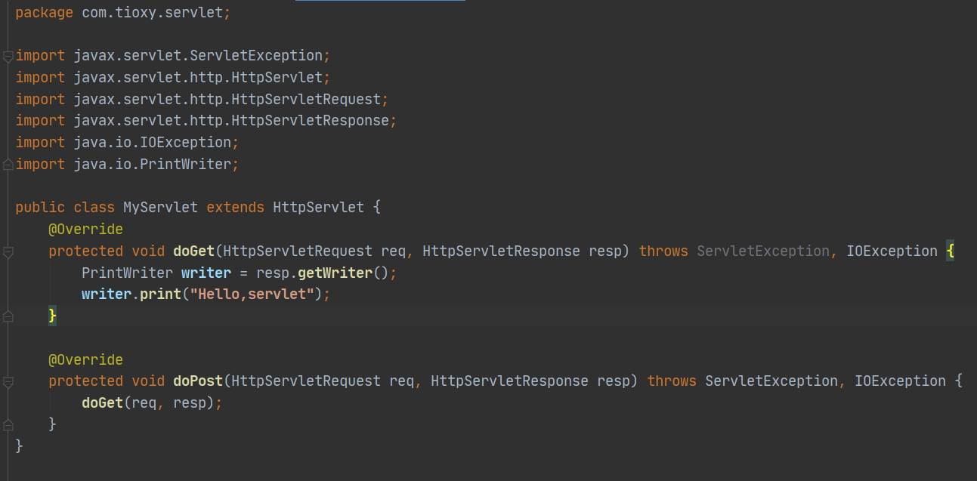
Task: Click the highlighted opening brace of doGet
Action: pyautogui.click(x=950, y=251)
